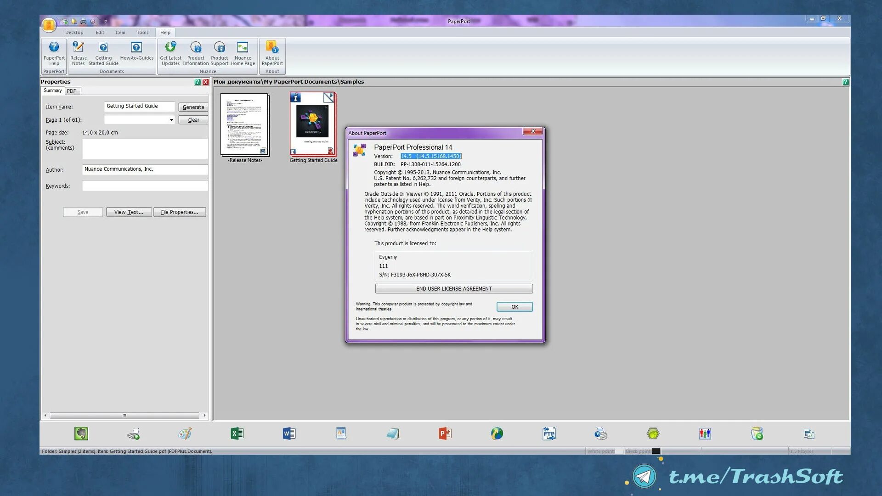Open END-USER LICENSE AGREEMENT
This screenshot has width=882, height=496.
(454, 289)
